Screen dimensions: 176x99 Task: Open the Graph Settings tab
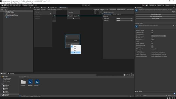[117, 15]
